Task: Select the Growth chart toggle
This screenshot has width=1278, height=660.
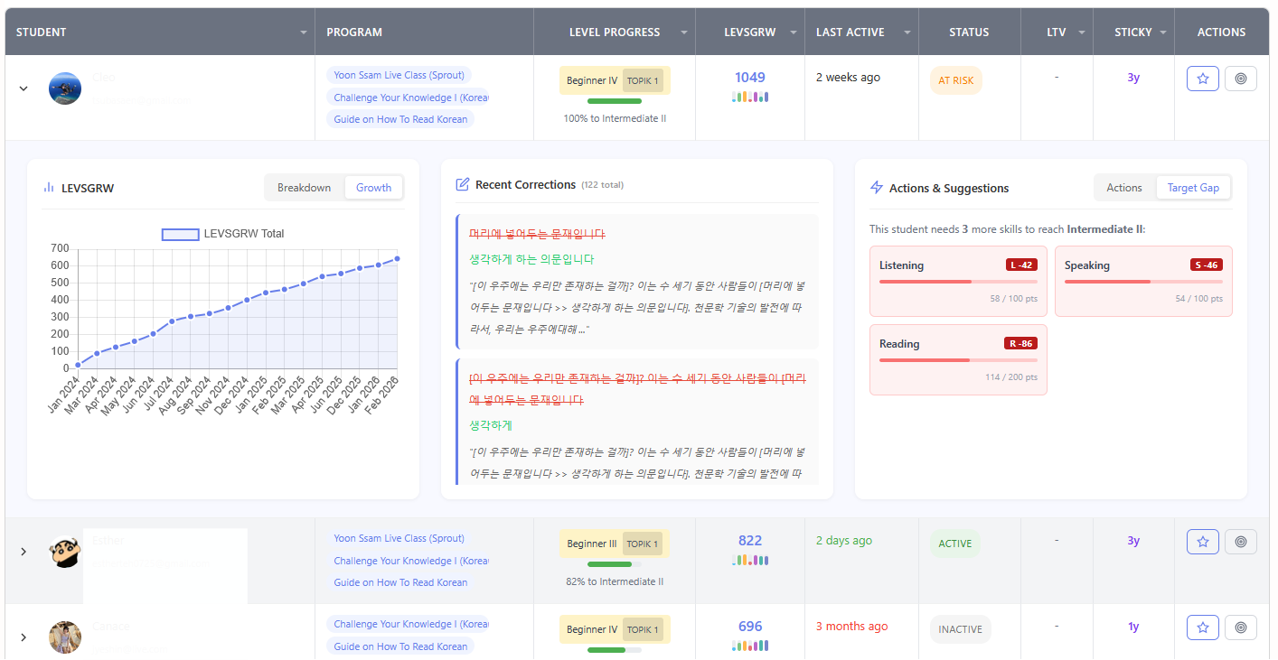Action: coord(373,188)
